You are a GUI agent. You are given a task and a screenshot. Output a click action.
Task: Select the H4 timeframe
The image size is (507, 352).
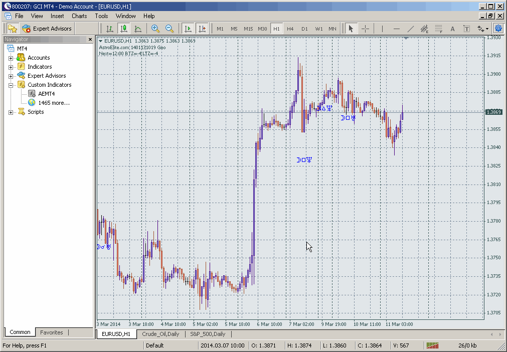coord(290,29)
